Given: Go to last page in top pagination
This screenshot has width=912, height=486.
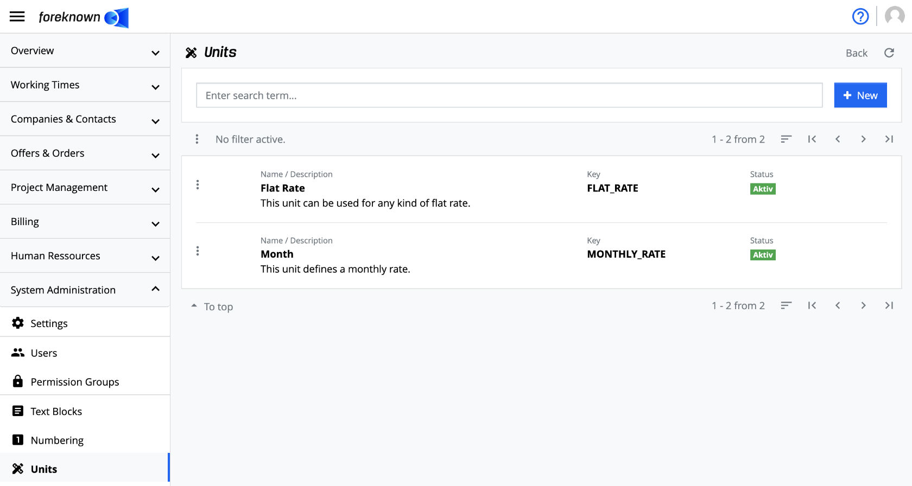Looking at the screenshot, I should click(x=889, y=139).
